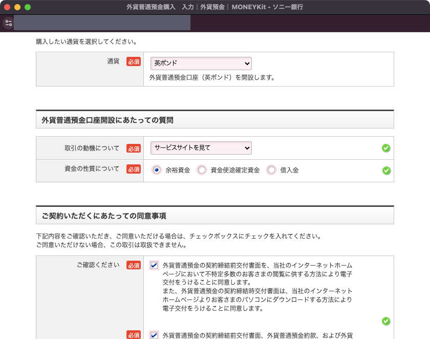
Task: Click the 取引の動機について label
Action: (x=92, y=148)
